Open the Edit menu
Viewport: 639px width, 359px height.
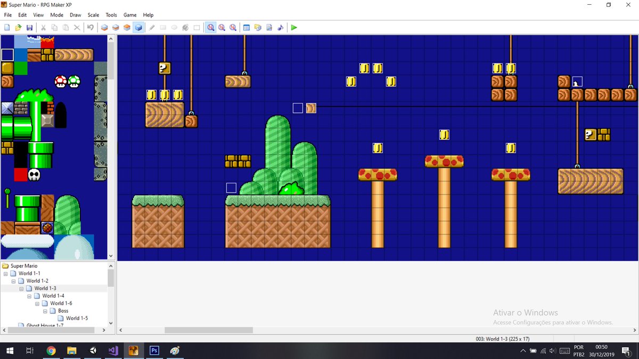point(22,15)
